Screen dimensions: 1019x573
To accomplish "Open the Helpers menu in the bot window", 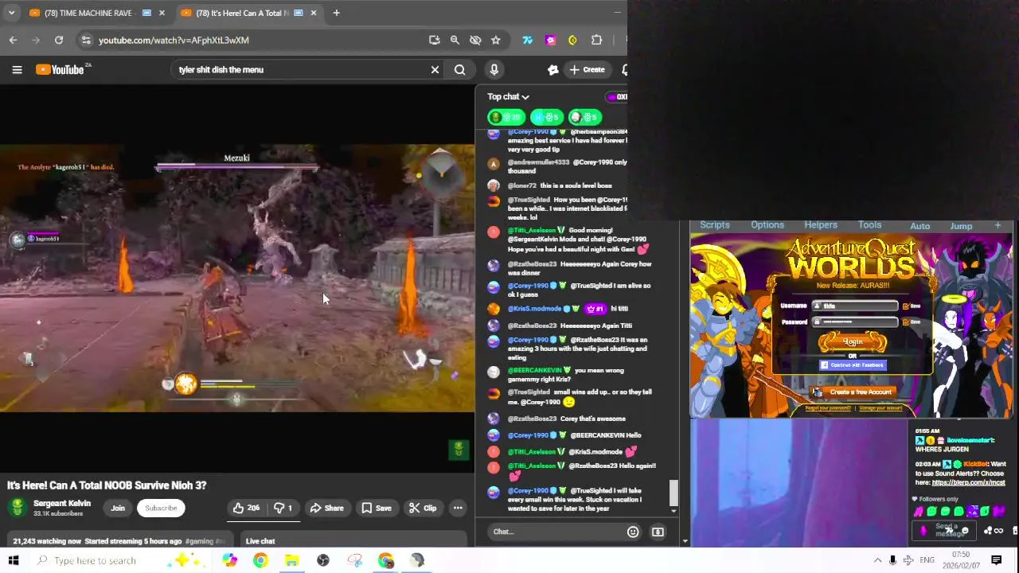I will (821, 225).
